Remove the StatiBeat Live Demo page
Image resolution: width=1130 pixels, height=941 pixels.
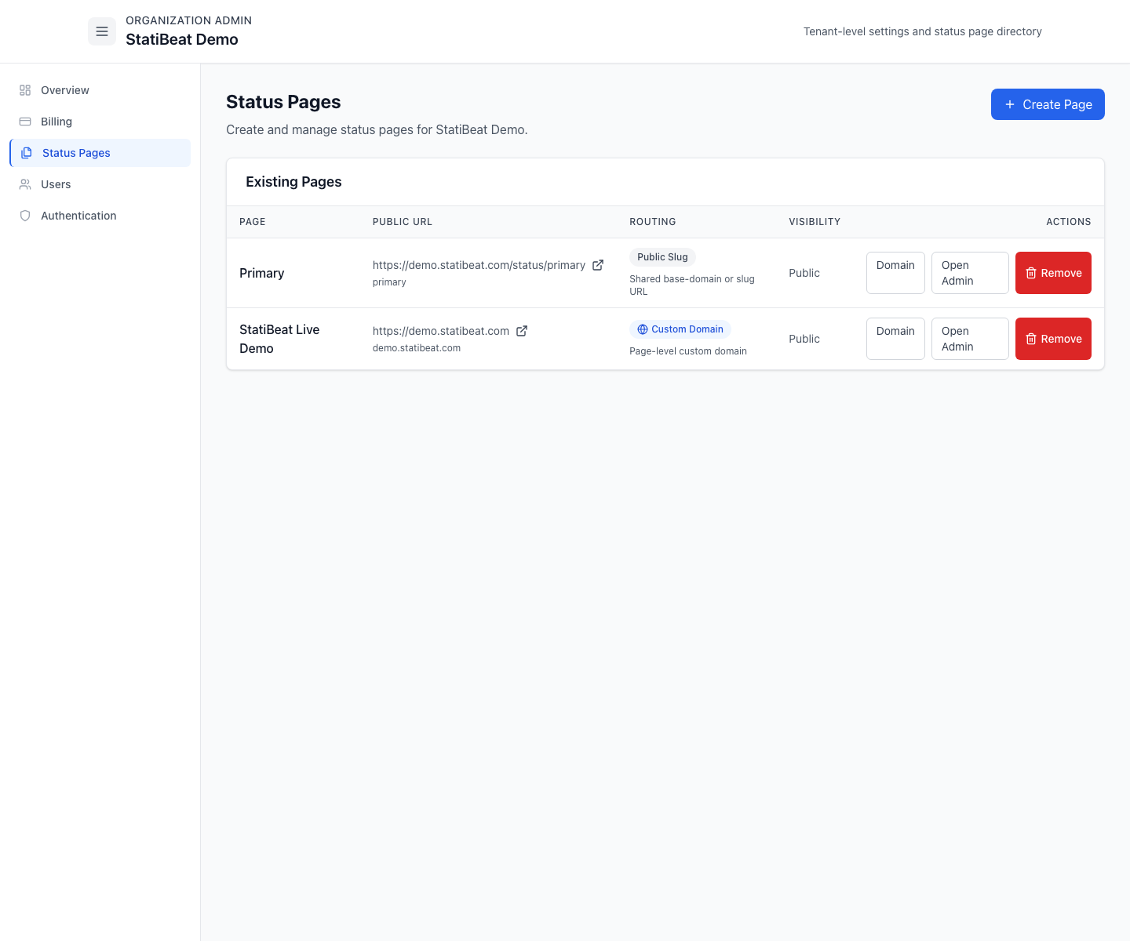tap(1053, 339)
